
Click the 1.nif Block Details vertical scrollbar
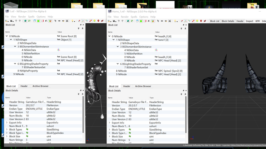point(83,114)
